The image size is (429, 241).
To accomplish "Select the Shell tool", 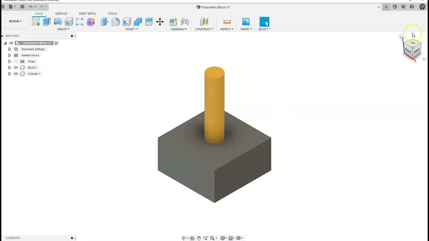I will pos(127,22).
